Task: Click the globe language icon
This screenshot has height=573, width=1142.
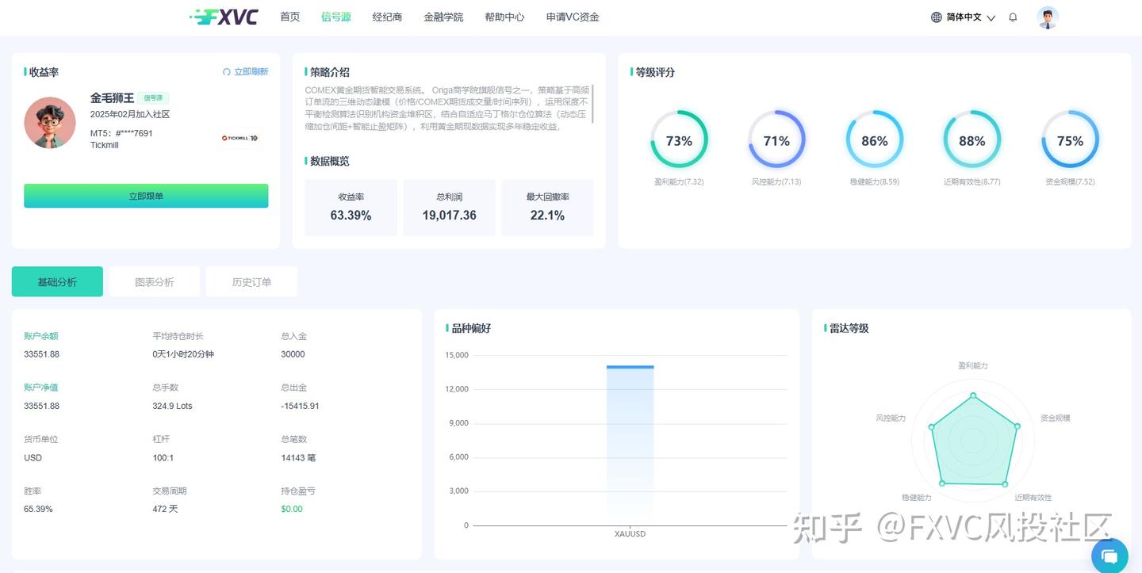Action: (x=937, y=17)
